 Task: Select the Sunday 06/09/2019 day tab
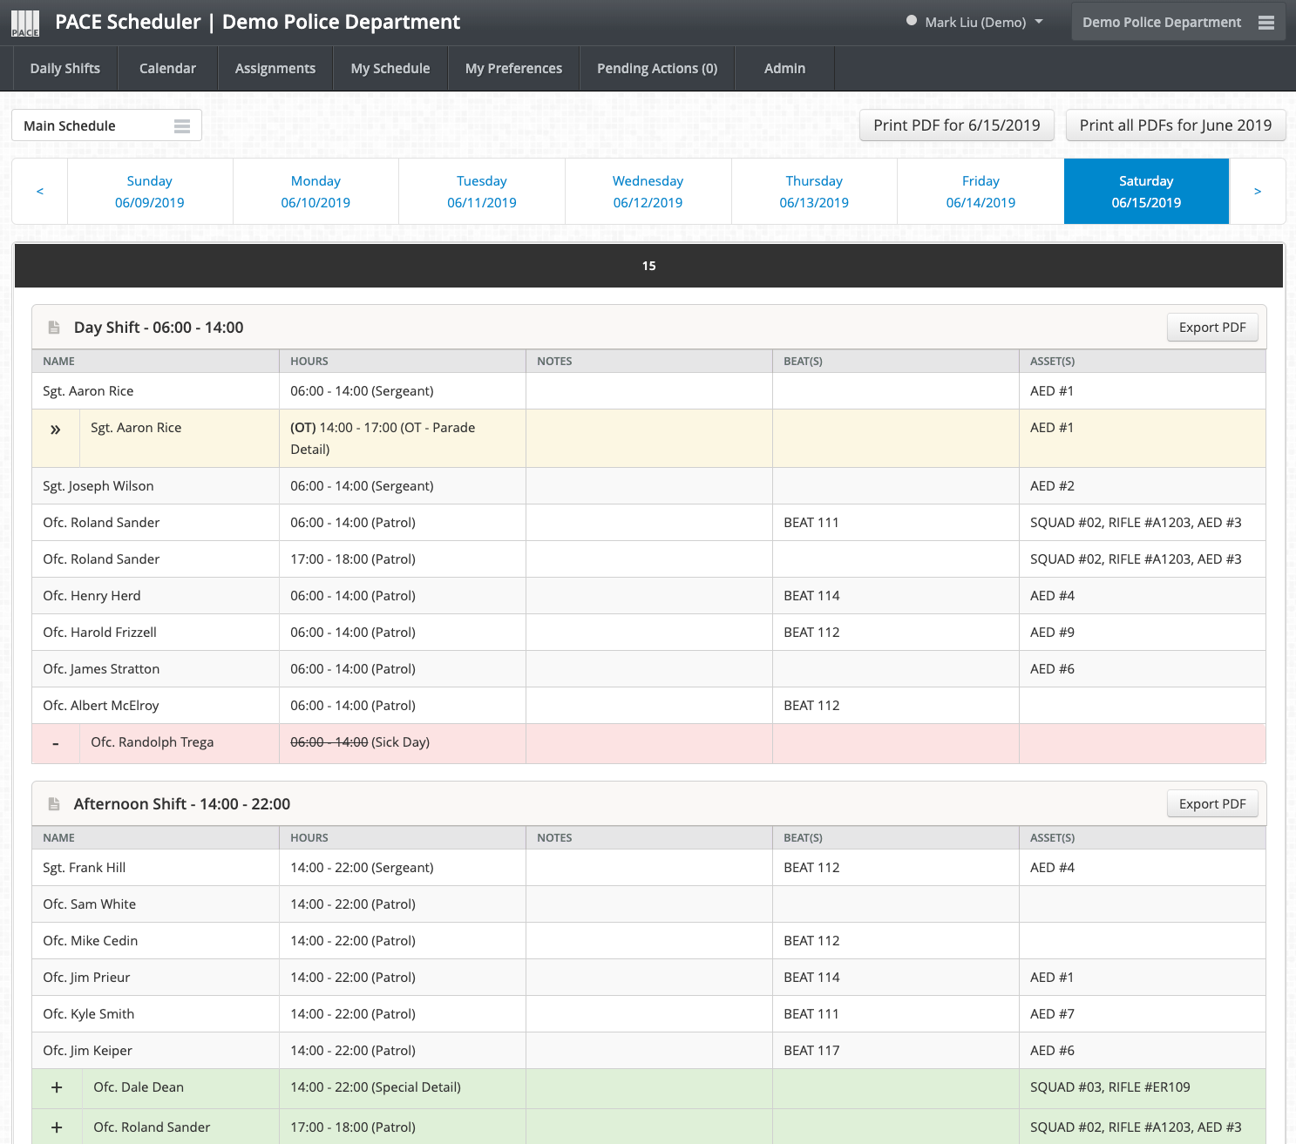[x=150, y=192]
